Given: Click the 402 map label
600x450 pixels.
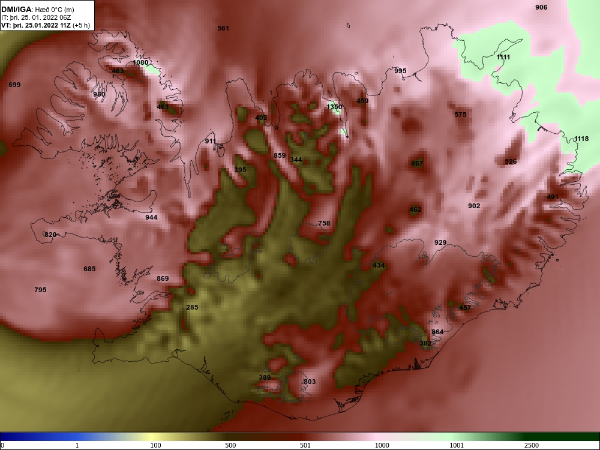Looking at the screenshot, I should click(x=261, y=118).
